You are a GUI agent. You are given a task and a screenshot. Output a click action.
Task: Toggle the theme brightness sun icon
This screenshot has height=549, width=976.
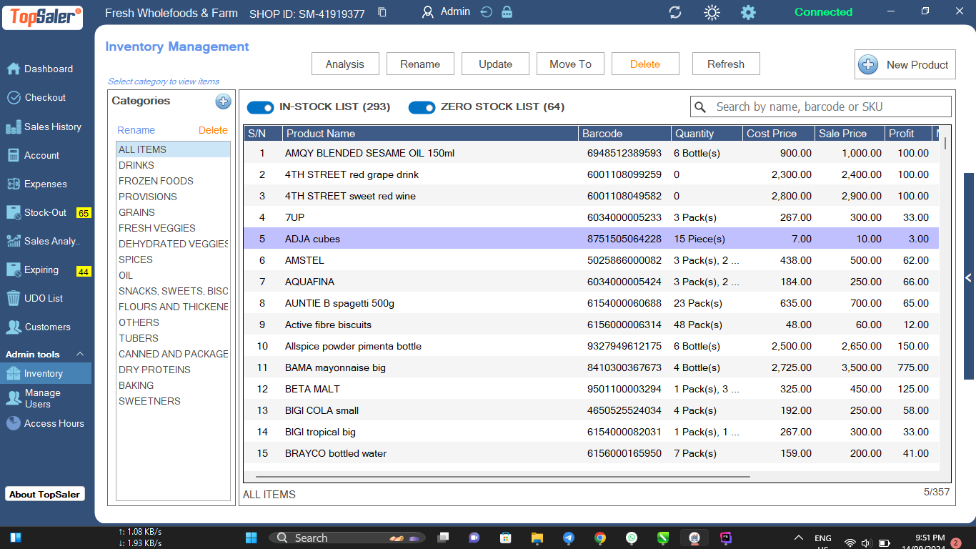(712, 12)
